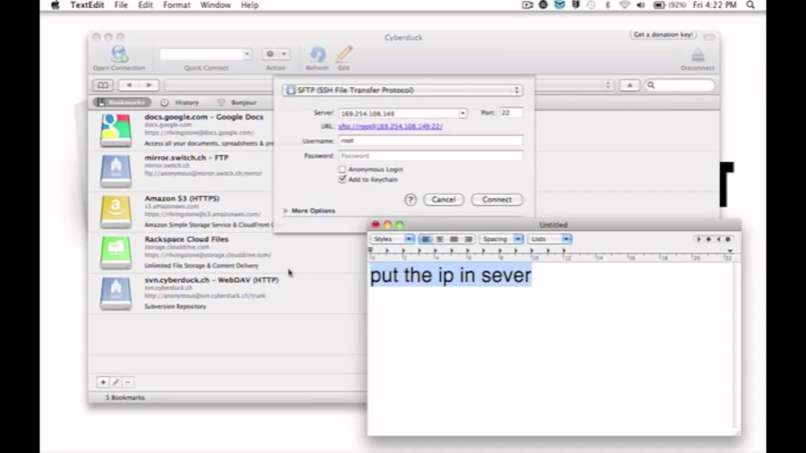The width and height of the screenshot is (806, 453).
Task: Click the Spotlight magnifier in menu bar
Action: tap(750, 5)
